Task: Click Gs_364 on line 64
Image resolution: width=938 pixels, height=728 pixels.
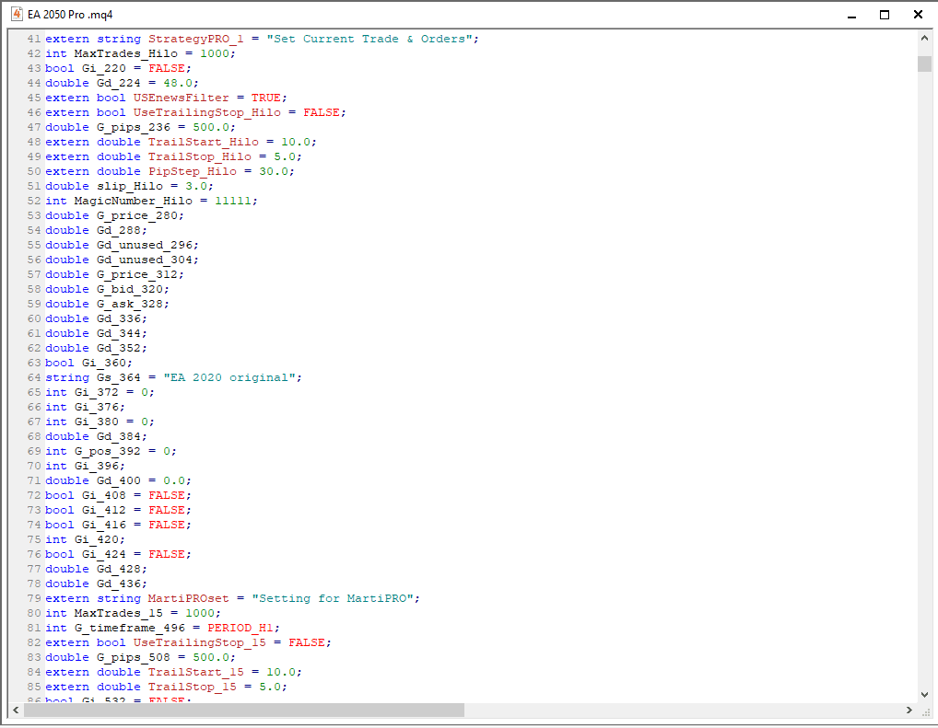Action: (119, 377)
